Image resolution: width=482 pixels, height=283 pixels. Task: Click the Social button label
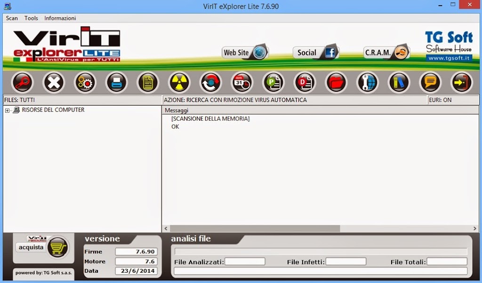(x=307, y=53)
